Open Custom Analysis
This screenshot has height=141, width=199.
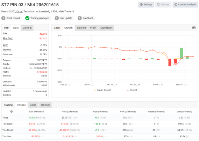(185, 4)
